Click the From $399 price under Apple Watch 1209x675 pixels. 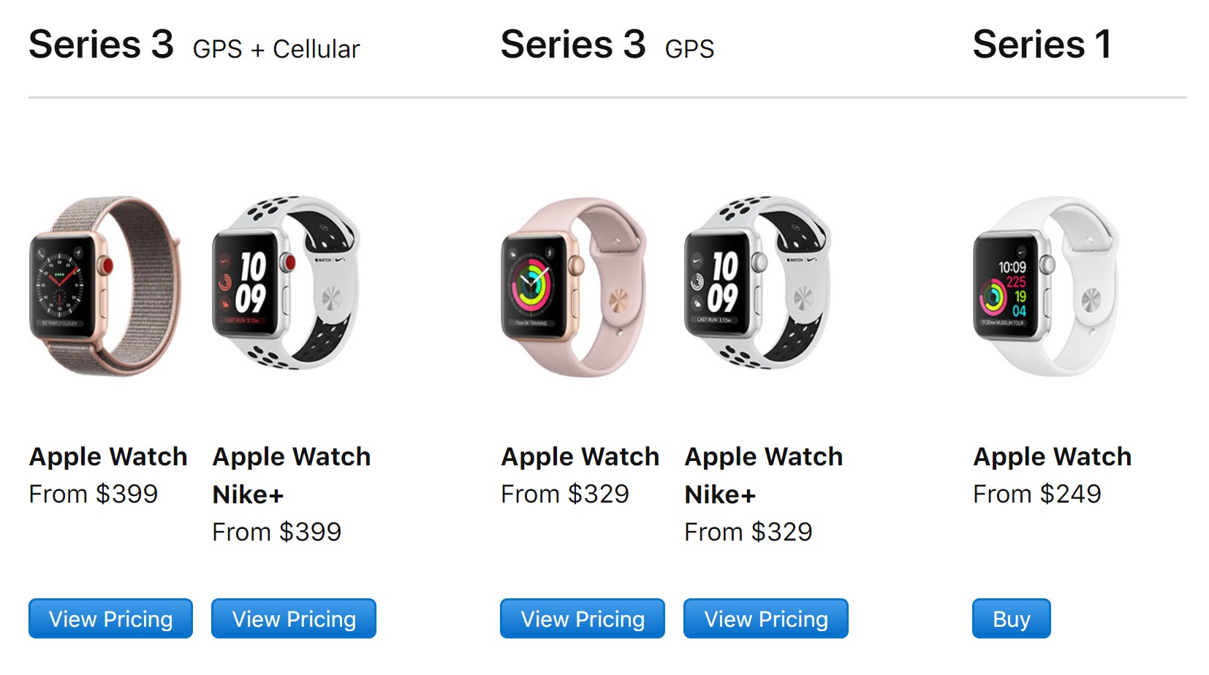93,495
